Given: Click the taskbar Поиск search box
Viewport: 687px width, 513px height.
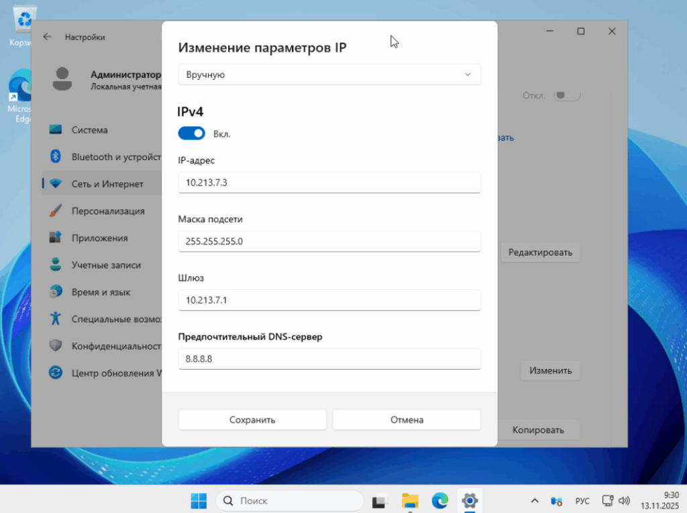Looking at the screenshot, I should point(290,501).
